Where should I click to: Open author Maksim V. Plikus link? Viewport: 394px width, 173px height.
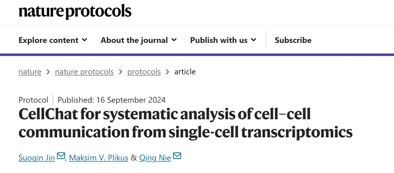pyautogui.click(x=98, y=158)
